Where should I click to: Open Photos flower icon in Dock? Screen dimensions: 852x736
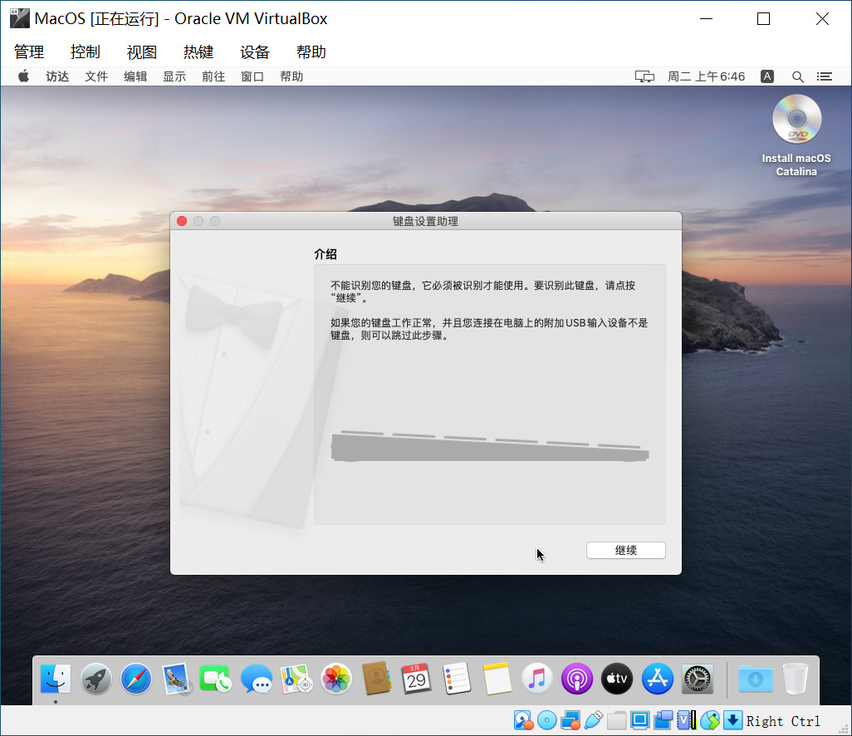(x=336, y=680)
